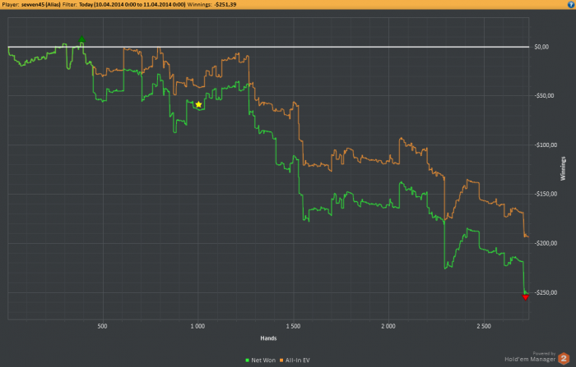Click the vertical Winnings axis title
Screen dimensions: 576x367
563,168
